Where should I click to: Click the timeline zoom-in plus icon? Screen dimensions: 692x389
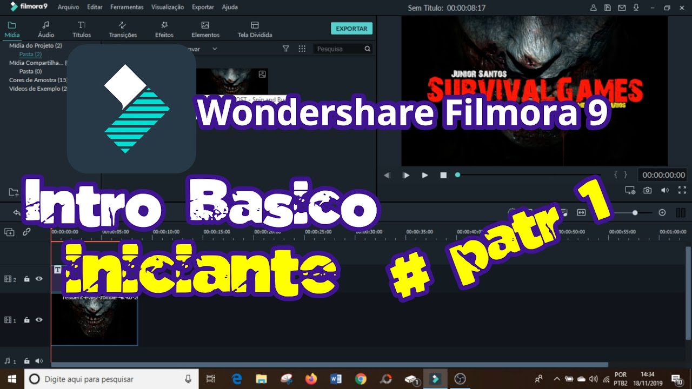pyautogui.click(x=662, y=213)
